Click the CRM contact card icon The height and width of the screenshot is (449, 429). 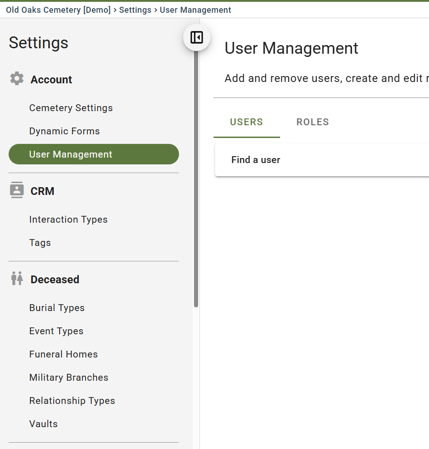pyautogui.click(x=17, y=190)
